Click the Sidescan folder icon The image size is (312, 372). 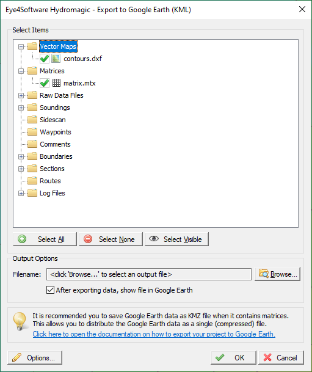tap(32, 120)
